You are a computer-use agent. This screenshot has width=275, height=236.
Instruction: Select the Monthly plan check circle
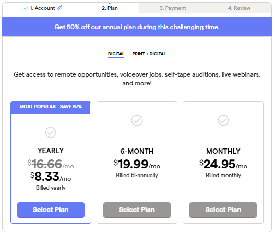[x=223, y=120]
